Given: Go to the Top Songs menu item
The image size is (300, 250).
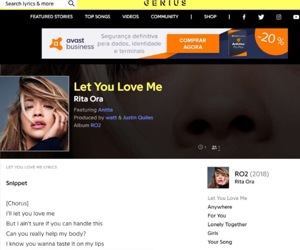Looking at the screenshot, I should point(97,17).
